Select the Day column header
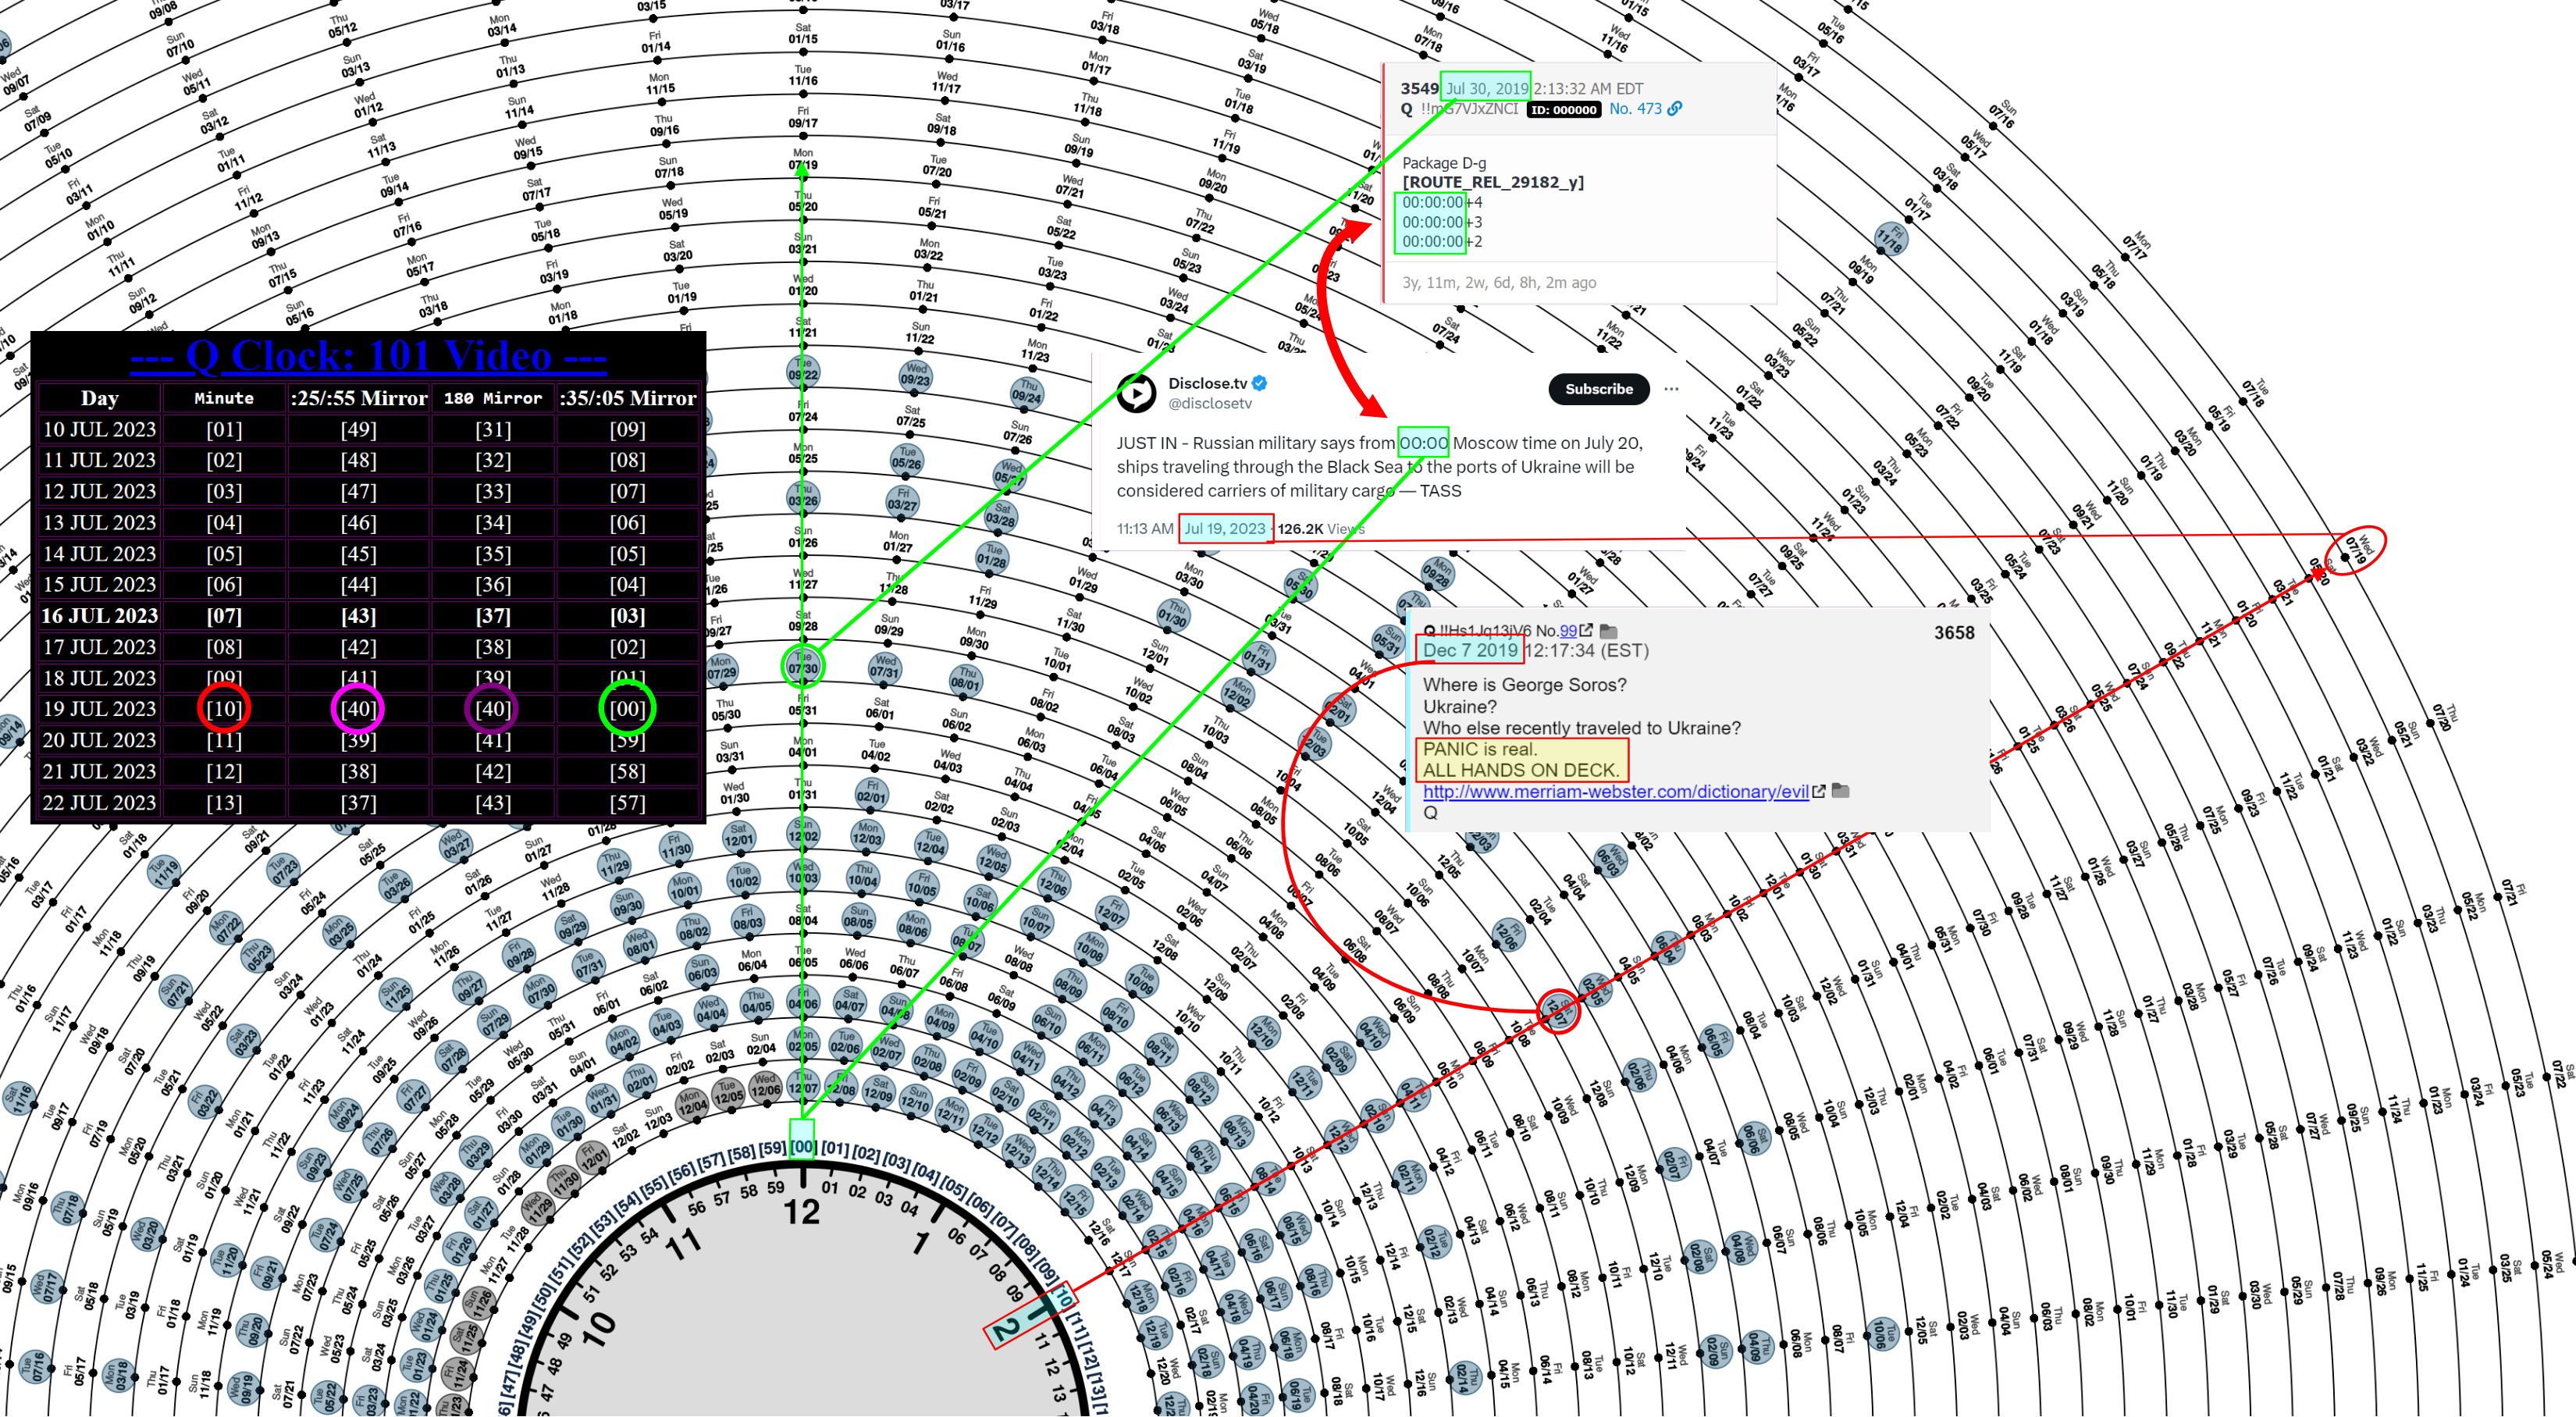The height and width of the screenshot is (1417, 2576). (100, 398)
